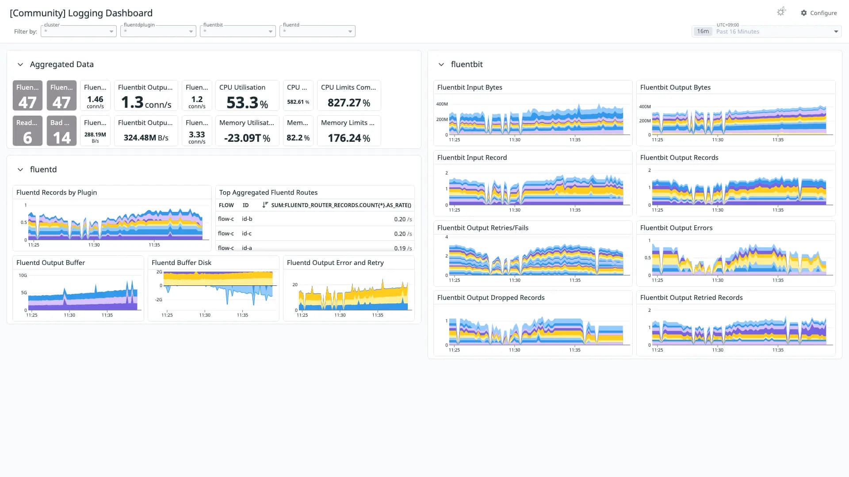Open the fluentd filter dropdown

(x=317, y=31)
